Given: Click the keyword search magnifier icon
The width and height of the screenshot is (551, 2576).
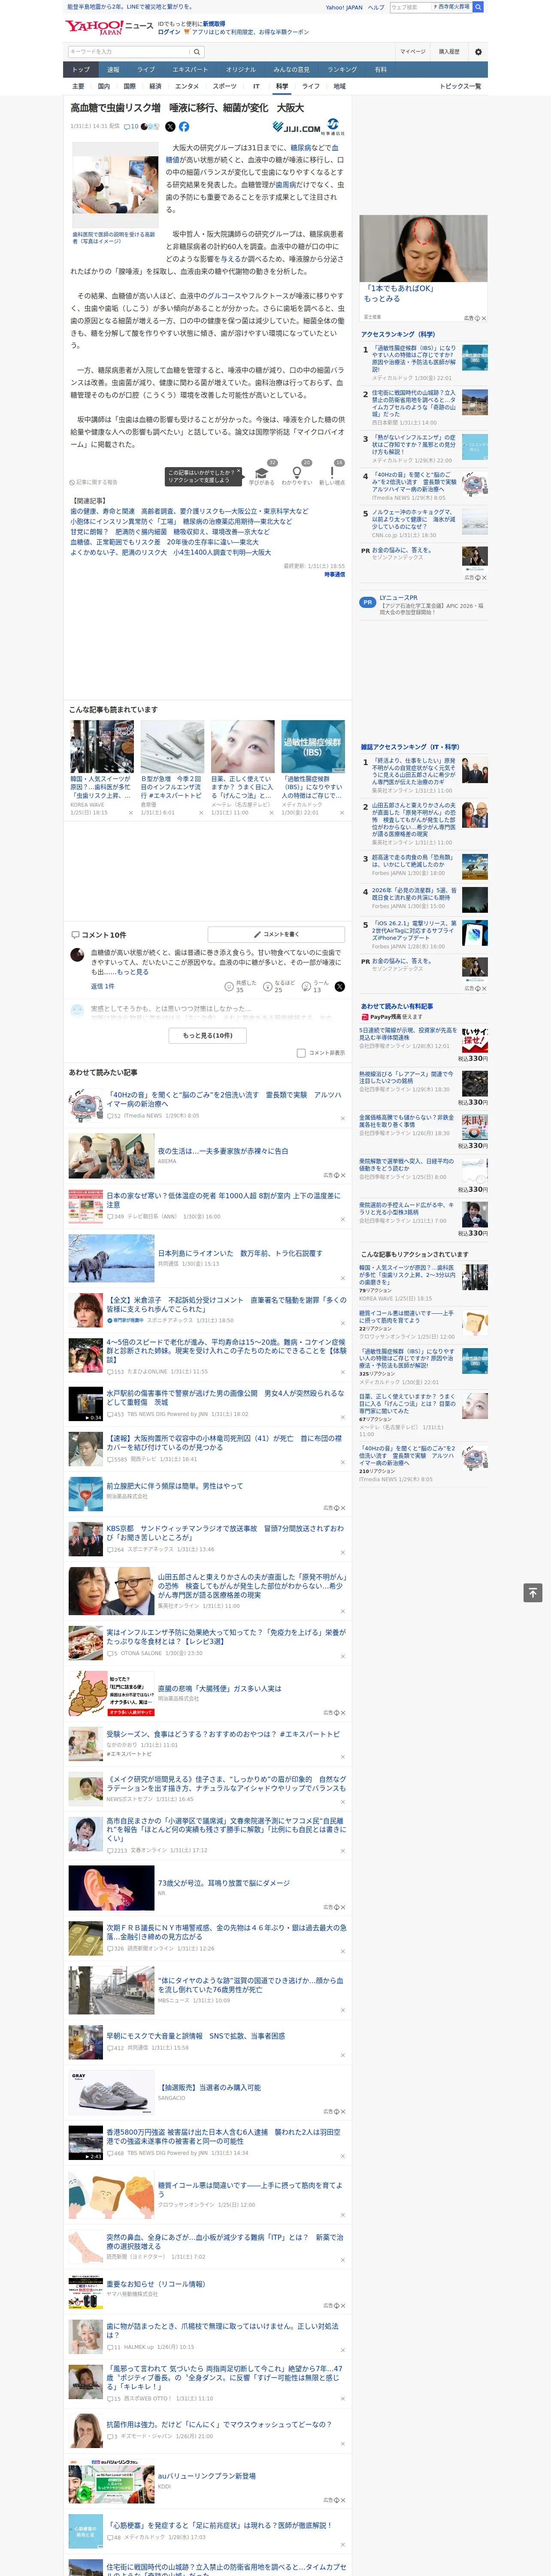Looking at the screenshot, I should tap(197, 52).
